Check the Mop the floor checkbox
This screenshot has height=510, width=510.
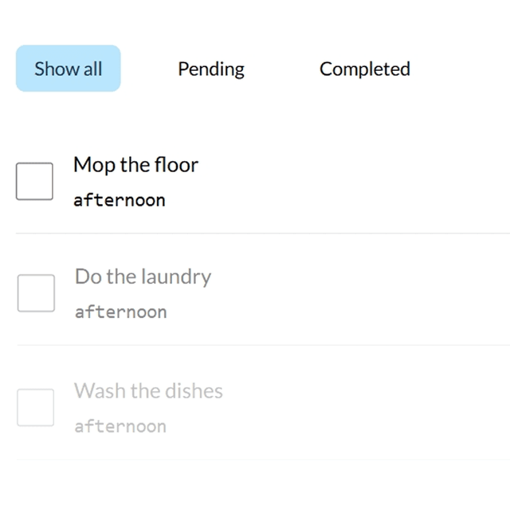(x=34, y=181)
